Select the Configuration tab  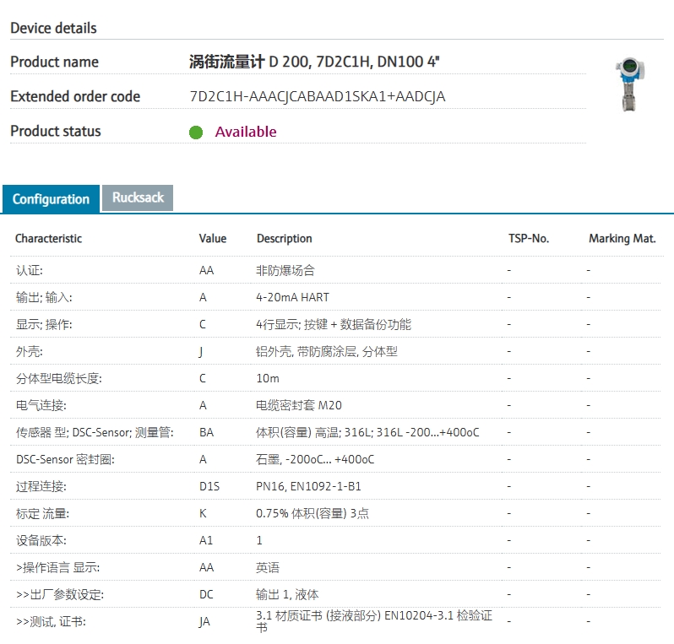click(51, 199)
